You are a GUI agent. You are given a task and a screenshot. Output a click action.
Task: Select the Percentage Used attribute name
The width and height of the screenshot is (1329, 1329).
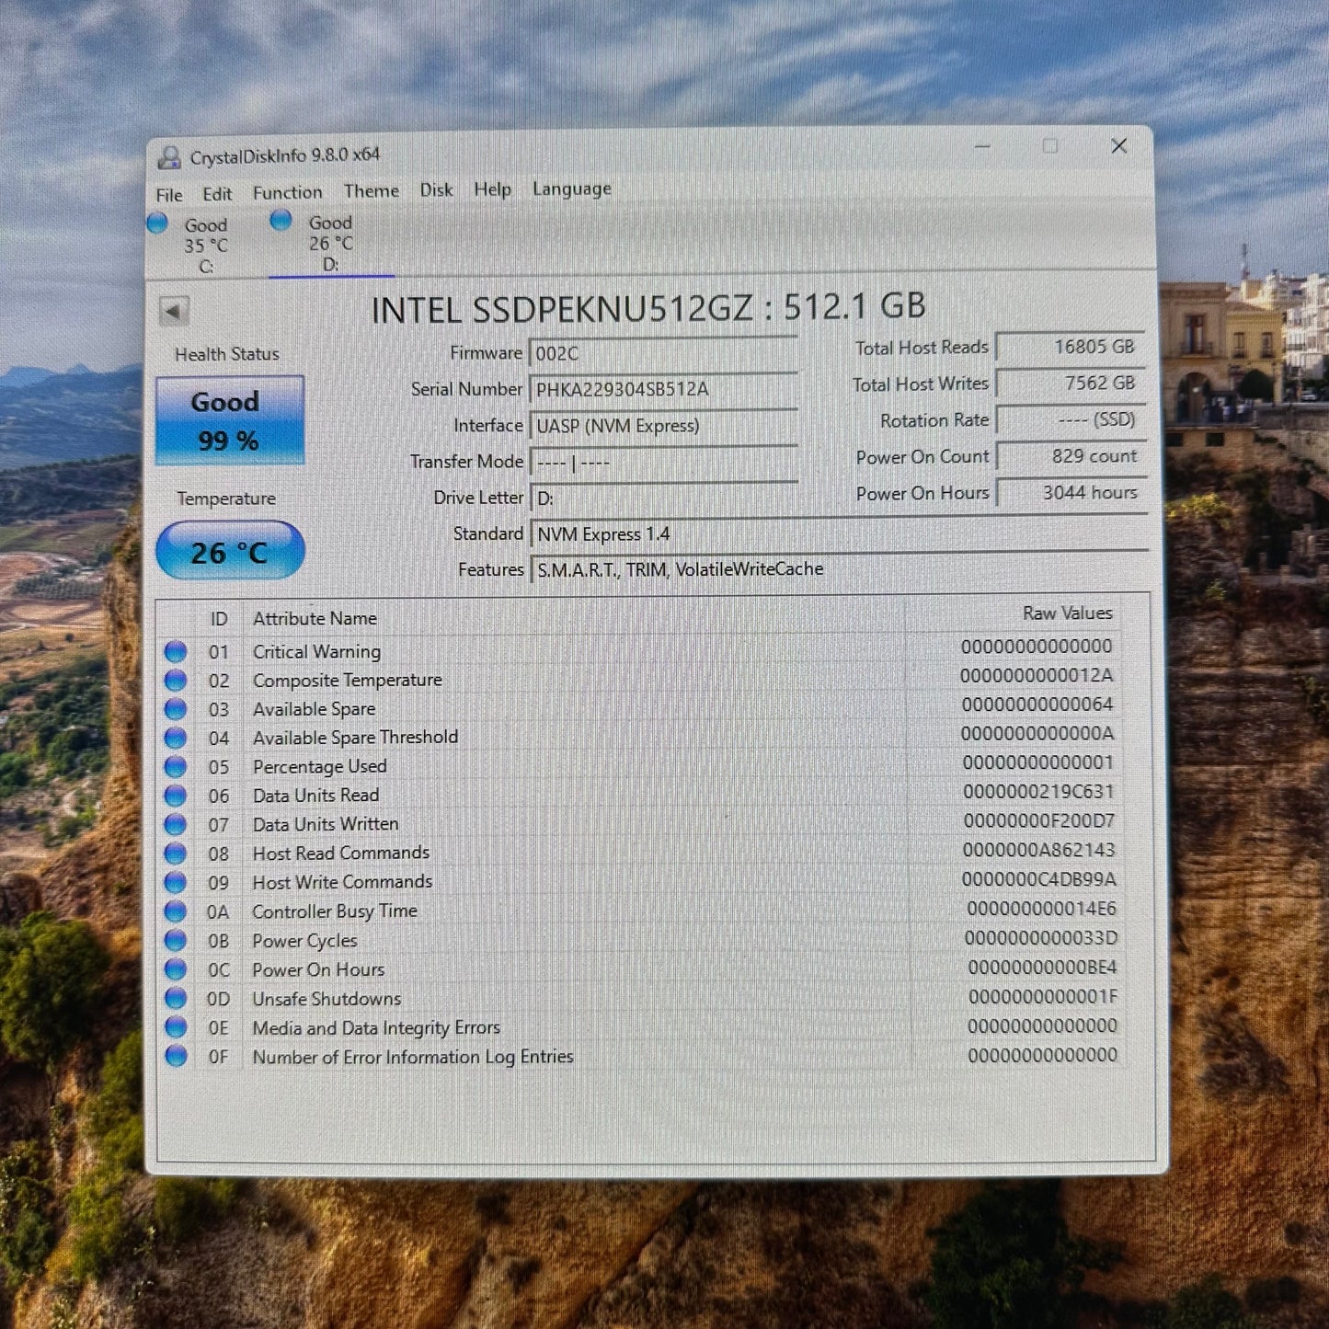319,766
